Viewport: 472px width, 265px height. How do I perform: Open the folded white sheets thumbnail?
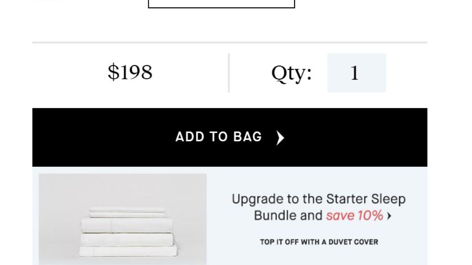pyautogui.click(x=123, y=219)
